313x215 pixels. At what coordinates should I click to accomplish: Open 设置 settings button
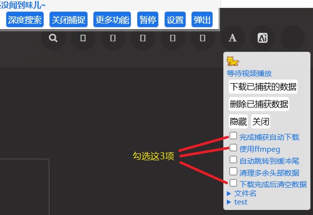(175, 19)
